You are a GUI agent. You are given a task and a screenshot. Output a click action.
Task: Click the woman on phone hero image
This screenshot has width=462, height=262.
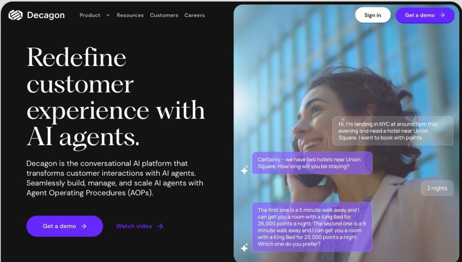click(x=347, y=133)
